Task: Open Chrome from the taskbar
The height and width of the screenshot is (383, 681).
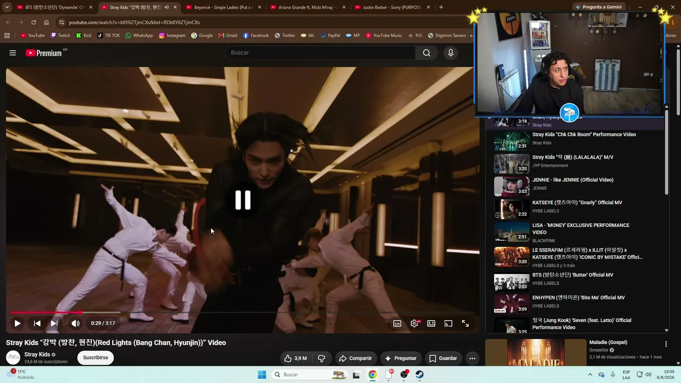Action: tap(372, 374)
